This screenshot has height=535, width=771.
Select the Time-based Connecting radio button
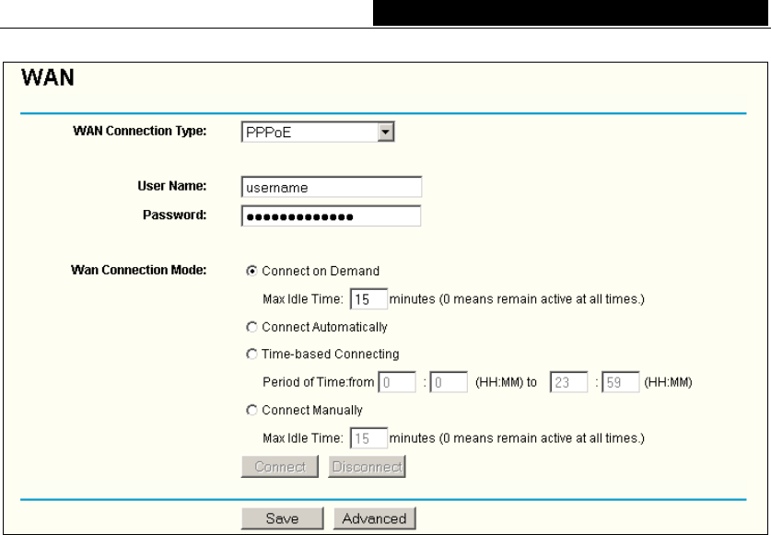coord(251,354)
